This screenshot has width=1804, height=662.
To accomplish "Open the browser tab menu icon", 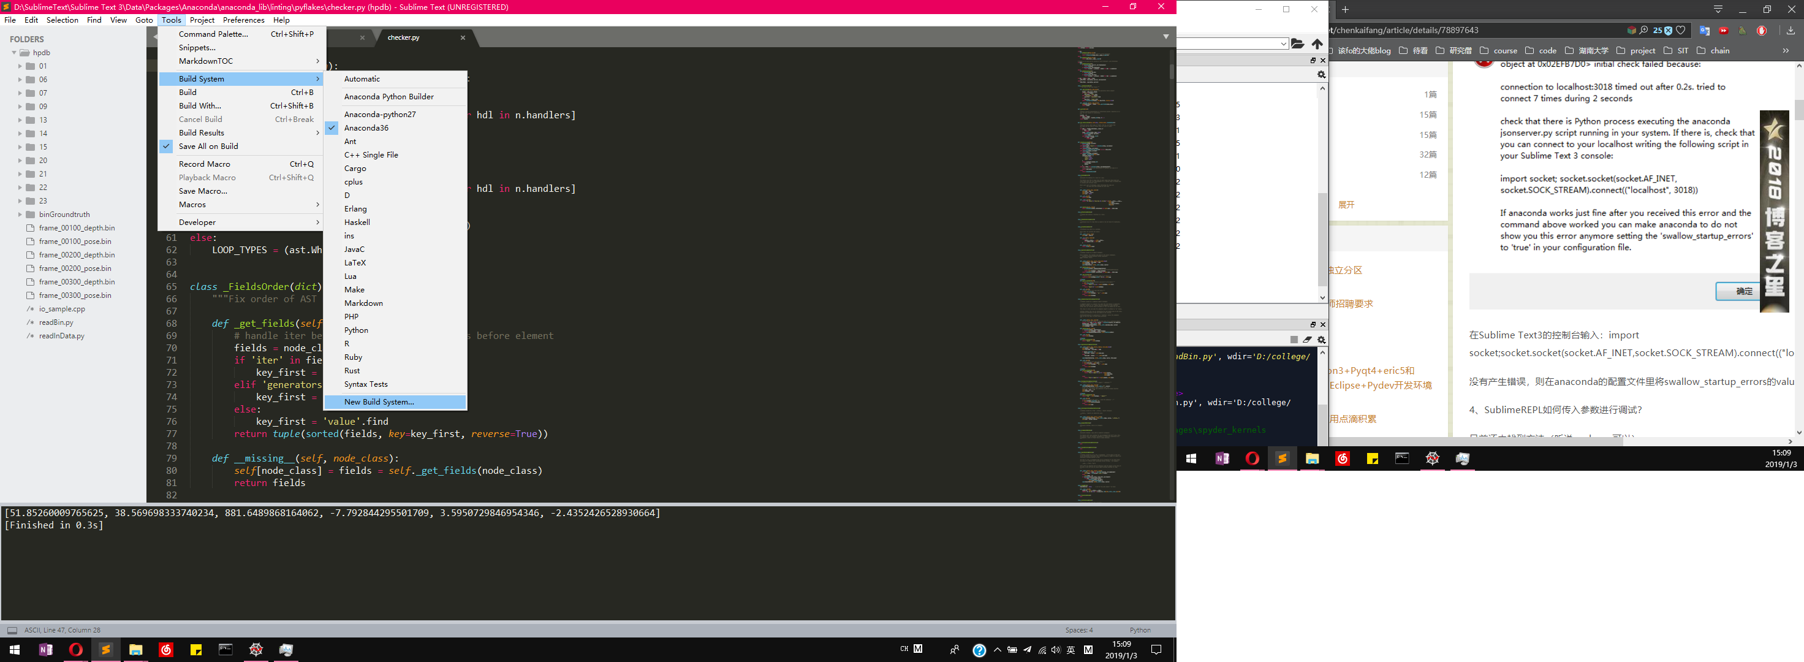I will coord(1719,9).
